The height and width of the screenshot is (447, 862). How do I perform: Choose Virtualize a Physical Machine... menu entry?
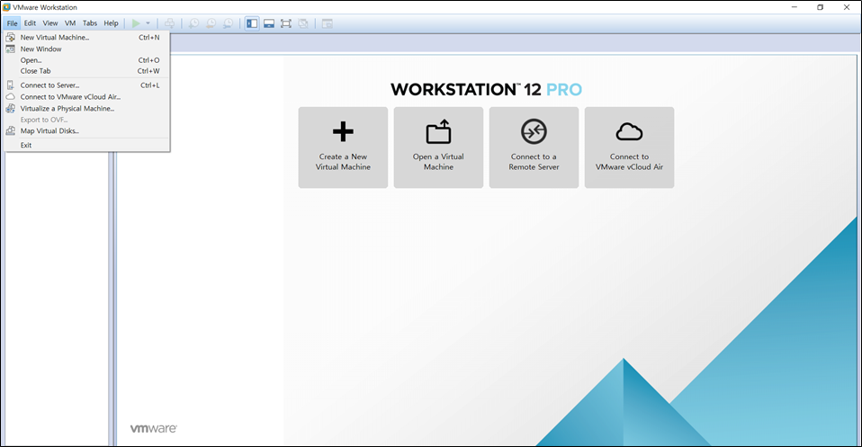click(x=87, y=108)
